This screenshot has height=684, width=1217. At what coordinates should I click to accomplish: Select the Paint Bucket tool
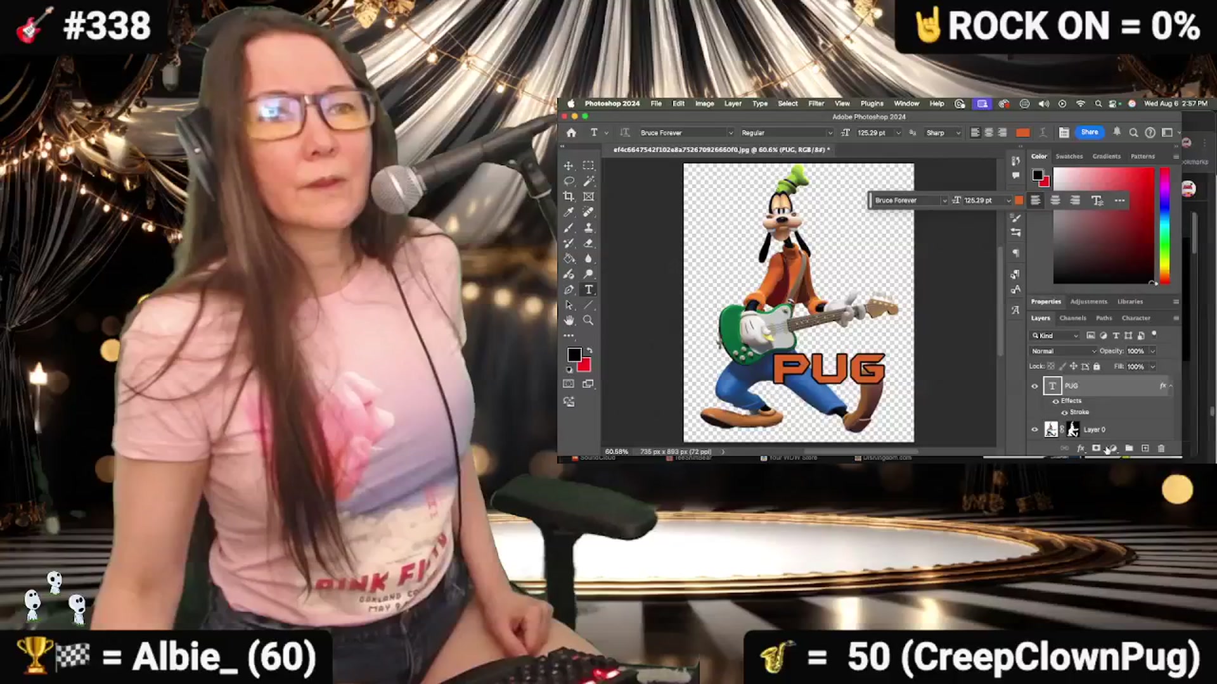[569, 258]
